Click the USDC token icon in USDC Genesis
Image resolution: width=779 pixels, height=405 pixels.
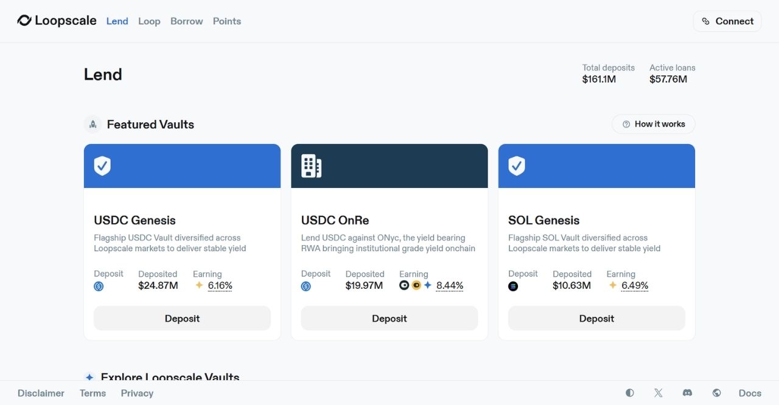99,286
